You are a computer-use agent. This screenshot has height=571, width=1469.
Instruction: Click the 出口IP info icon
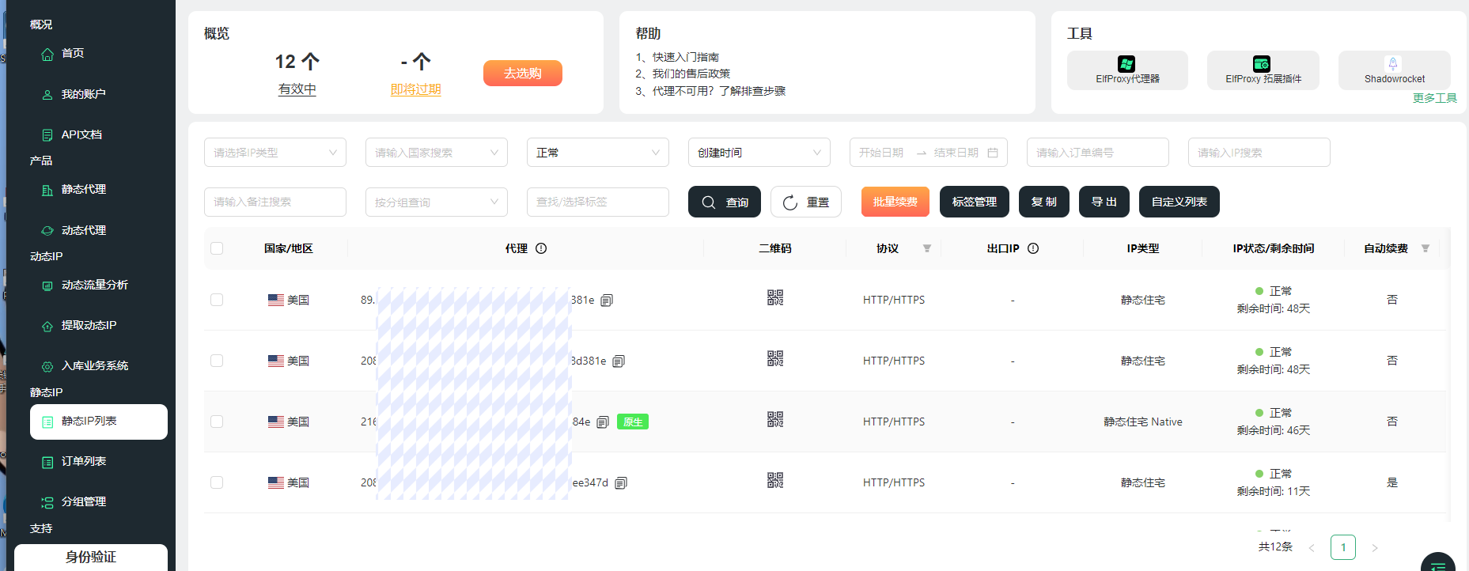(x=1033, y=248)
